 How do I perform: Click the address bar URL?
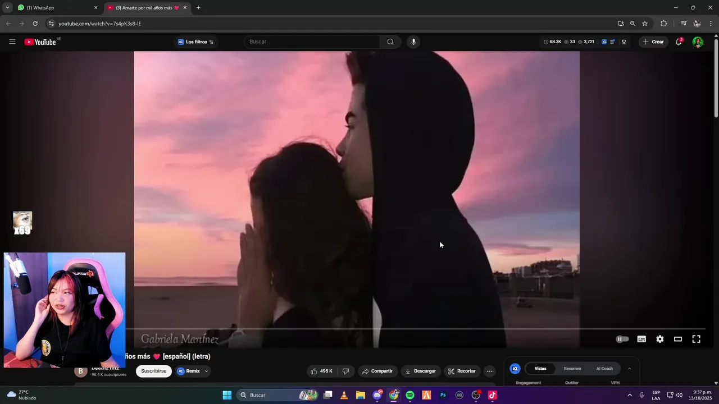click(x=100, y=24)
